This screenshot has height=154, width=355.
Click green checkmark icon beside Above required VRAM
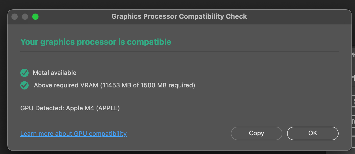click(24, 85)
